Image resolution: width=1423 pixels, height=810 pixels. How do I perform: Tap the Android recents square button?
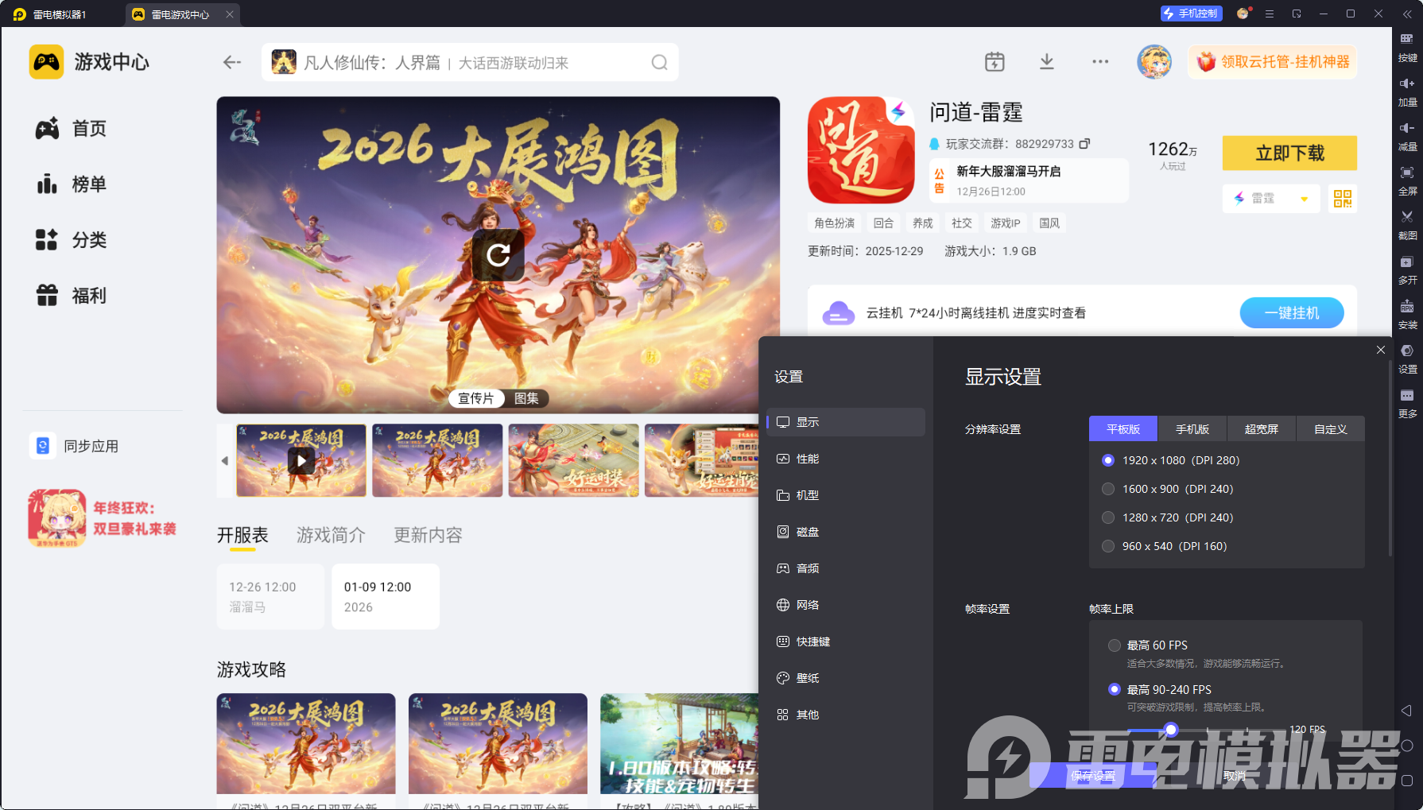click(x=1406, y=781)
